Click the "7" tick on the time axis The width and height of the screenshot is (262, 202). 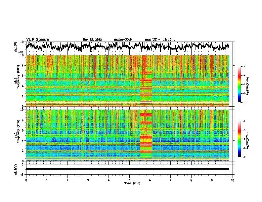[171, 180]
